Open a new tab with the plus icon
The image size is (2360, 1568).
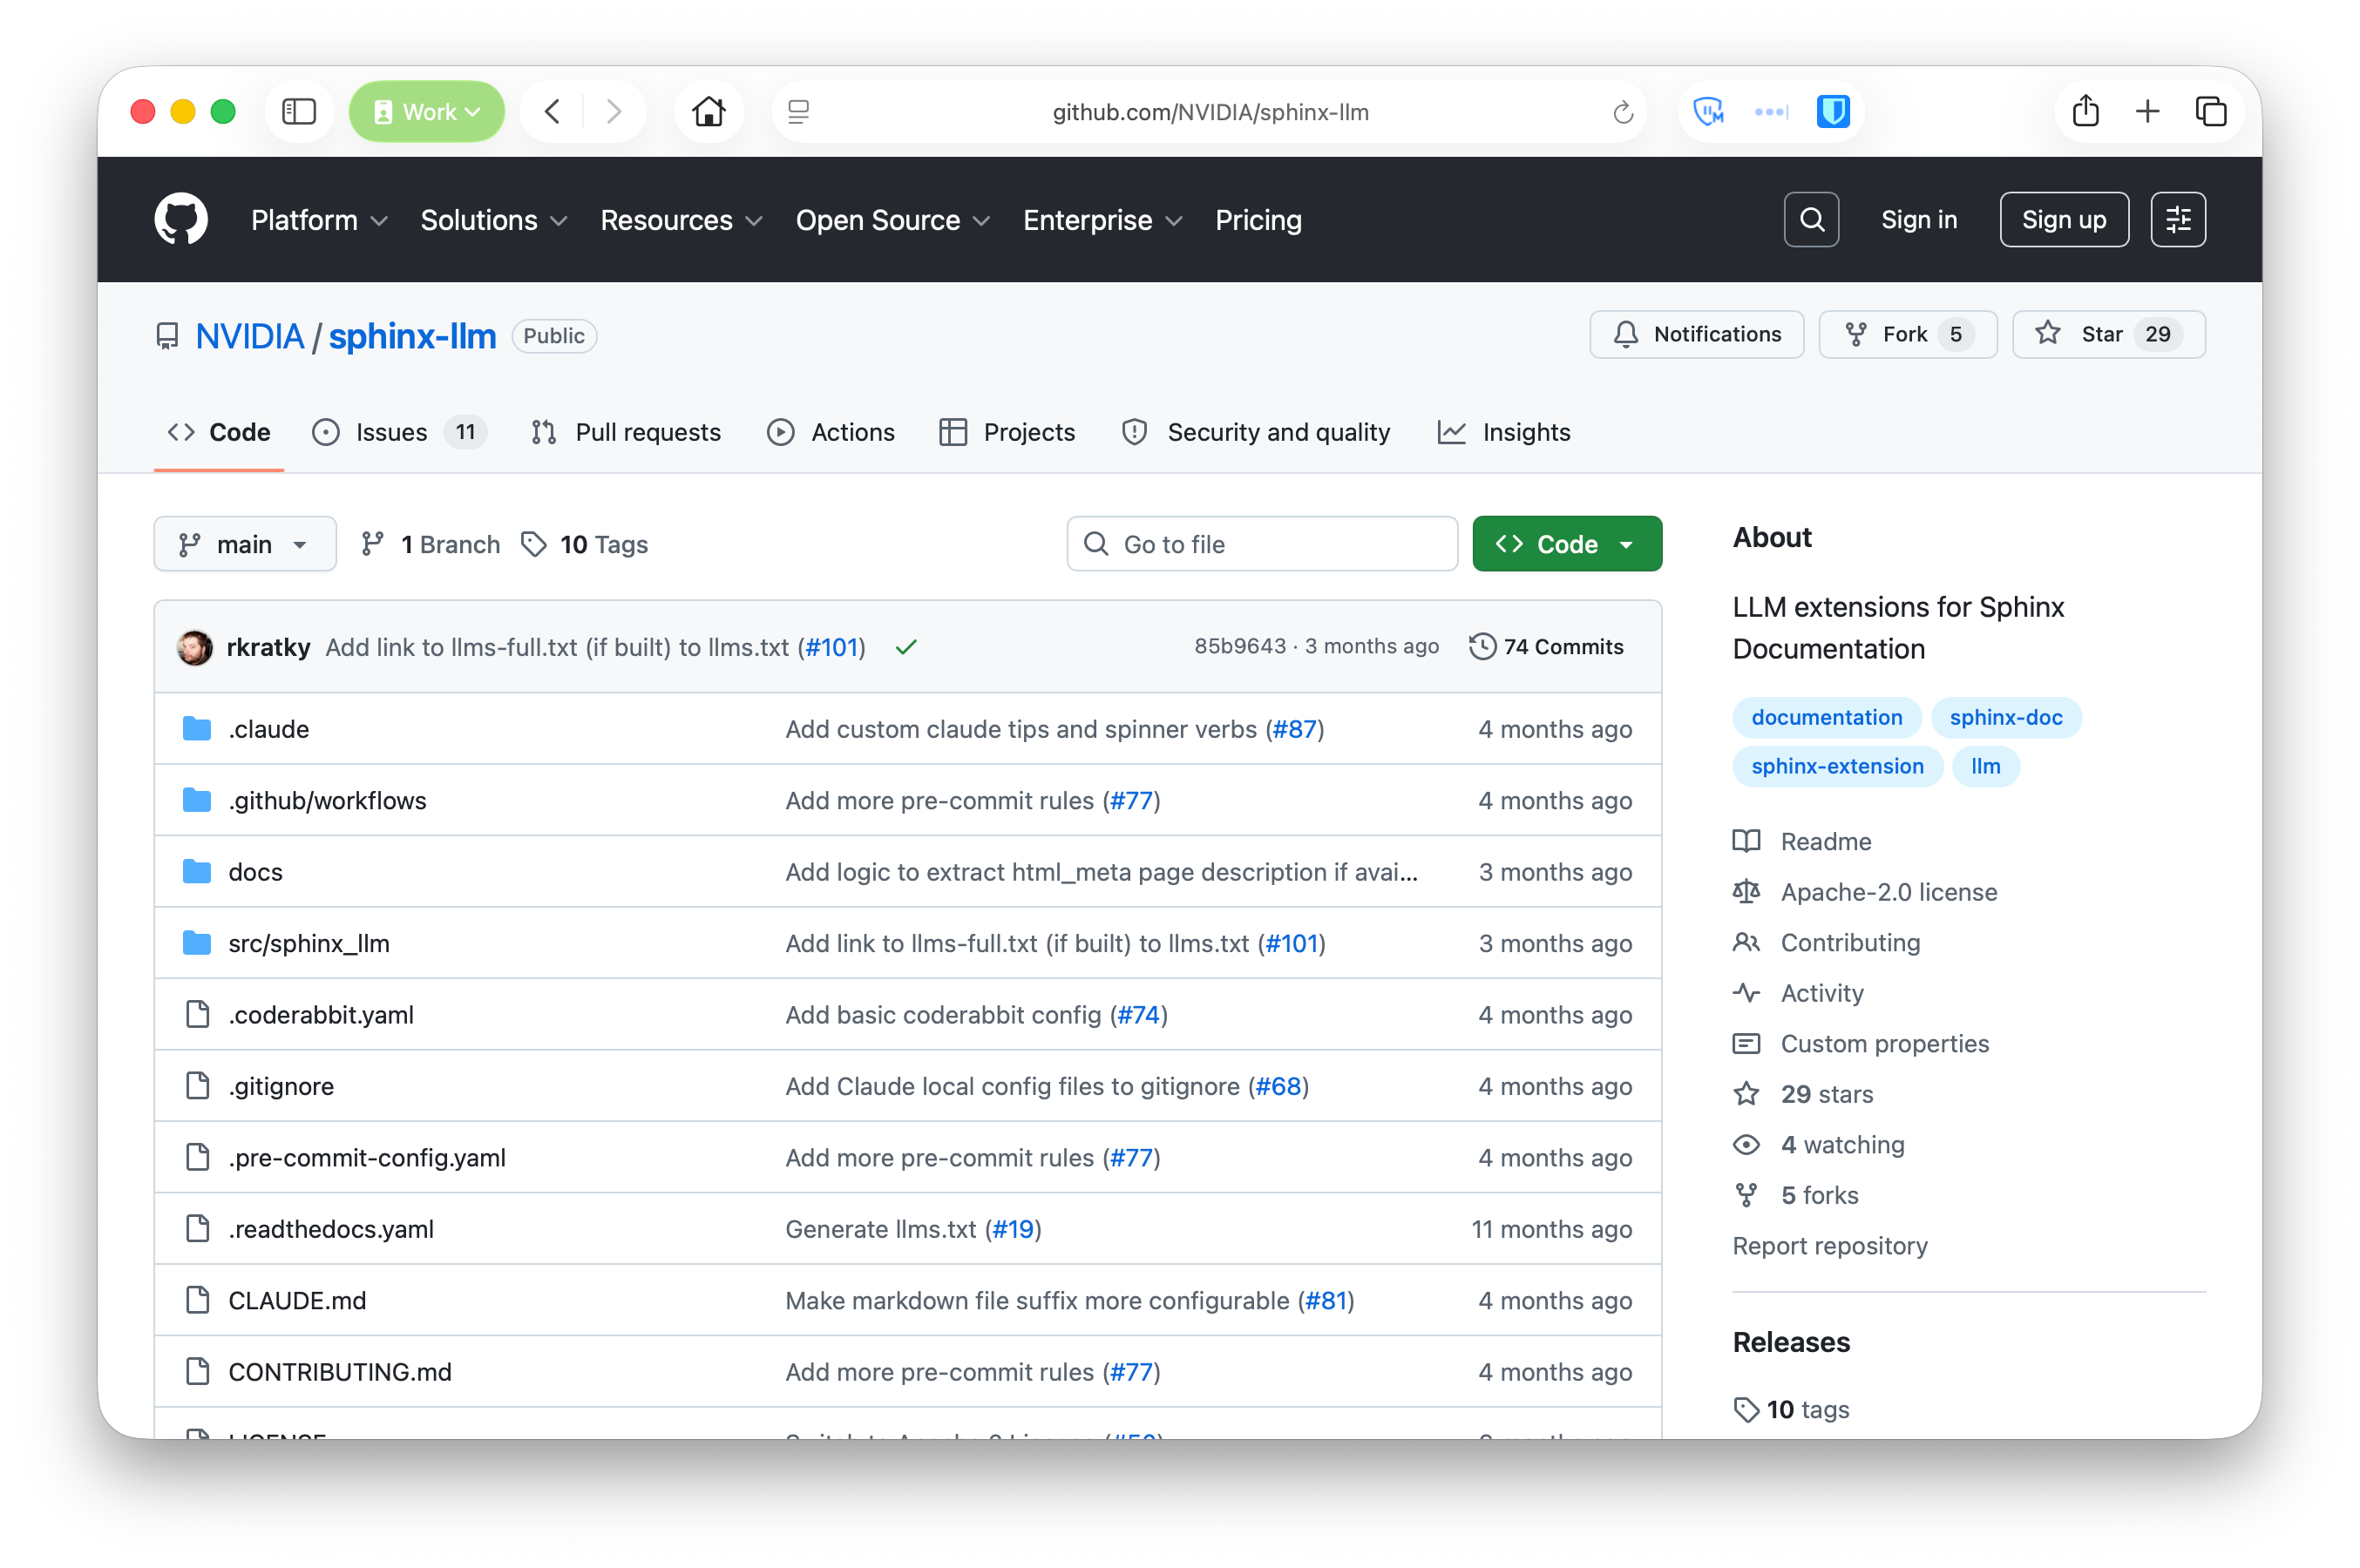coord(2146,111)
